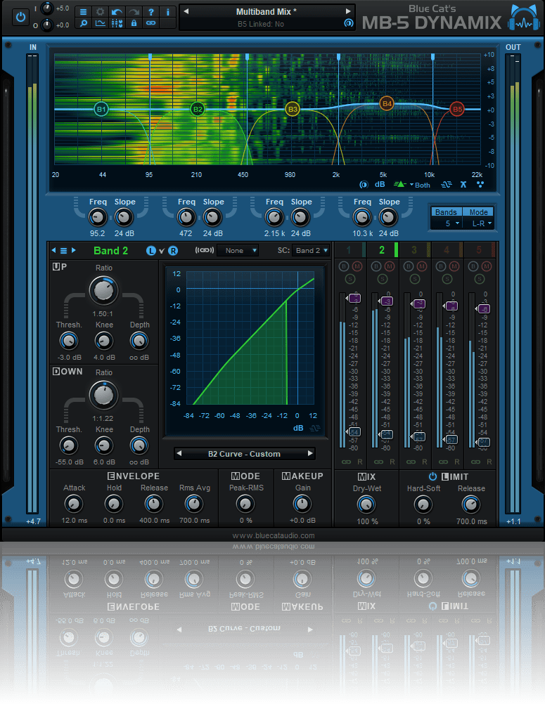This screenshot has width=545, height=704.
Task: Click the B2 Curve - Custom preset label
Action: (244, 454)
